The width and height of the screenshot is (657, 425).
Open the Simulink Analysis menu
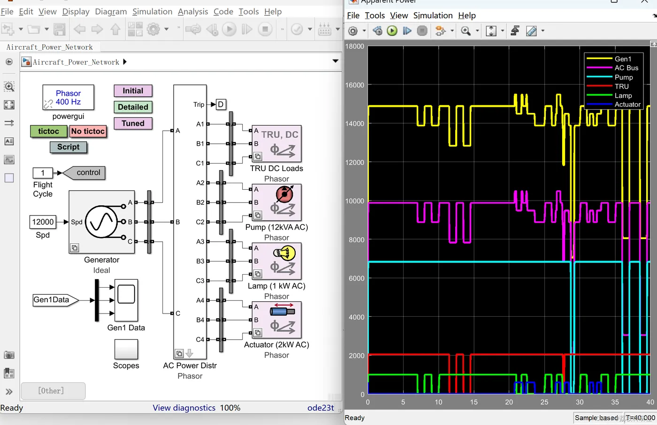[193, 12]
